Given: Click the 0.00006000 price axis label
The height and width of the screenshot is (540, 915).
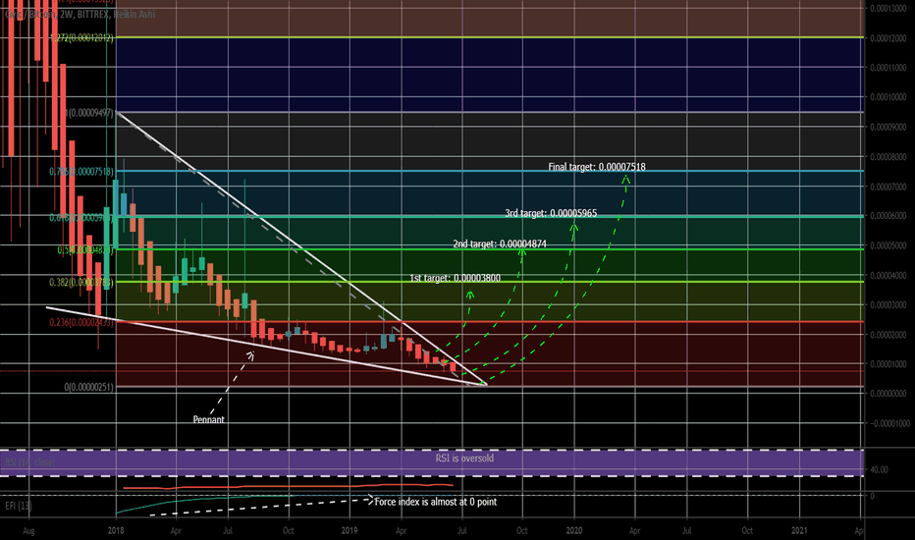Looking at the screenshot, I should pos(888,215).
